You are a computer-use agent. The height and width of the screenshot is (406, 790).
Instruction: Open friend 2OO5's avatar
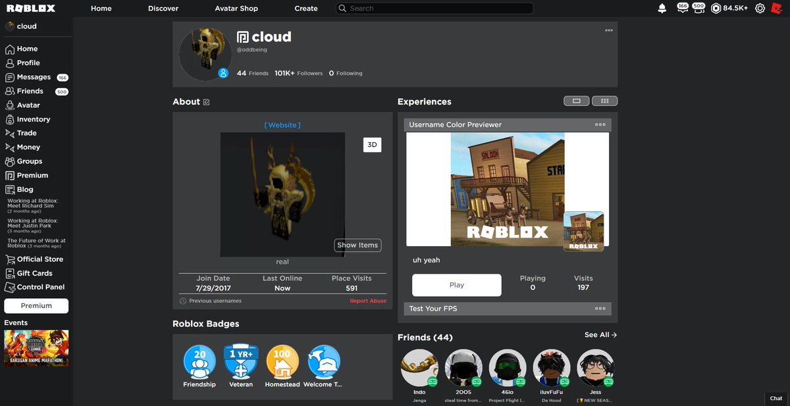(463, 368)
